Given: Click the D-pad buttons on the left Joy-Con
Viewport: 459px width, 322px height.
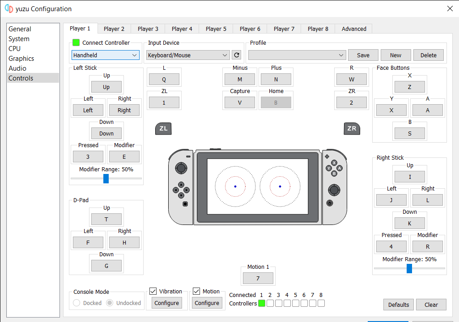Looking at the screenshot, I should pyautogui.click(x=181, y=190).
